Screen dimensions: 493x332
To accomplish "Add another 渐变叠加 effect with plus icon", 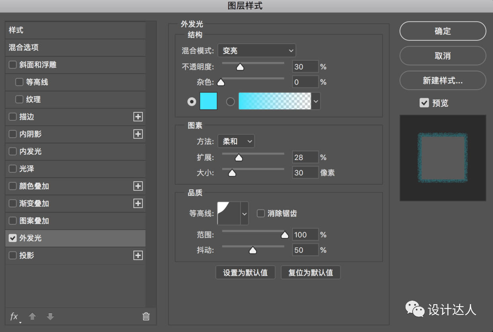I will (138, 203).
